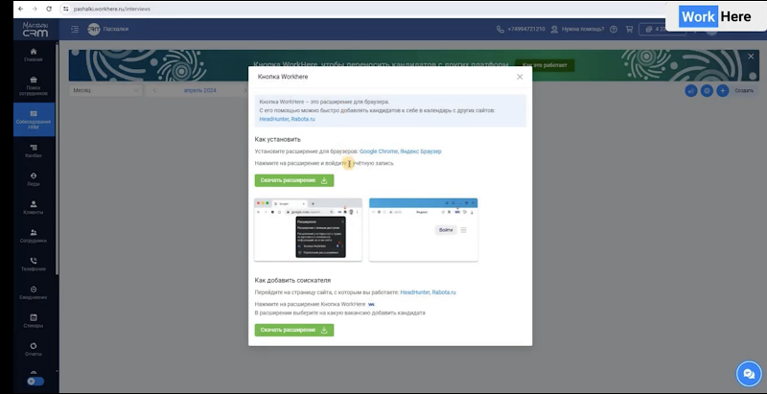767x394 pixels.
Task: Open Телефония in the sidebar
Action: 34,264
